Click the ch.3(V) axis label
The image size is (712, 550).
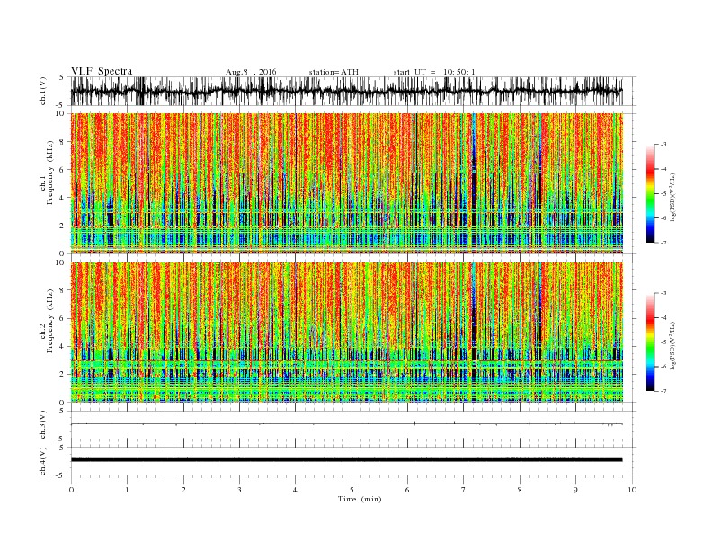43,425
